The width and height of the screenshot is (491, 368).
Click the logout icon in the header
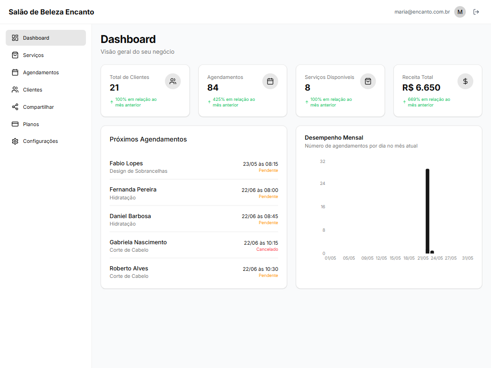(476, 12)
